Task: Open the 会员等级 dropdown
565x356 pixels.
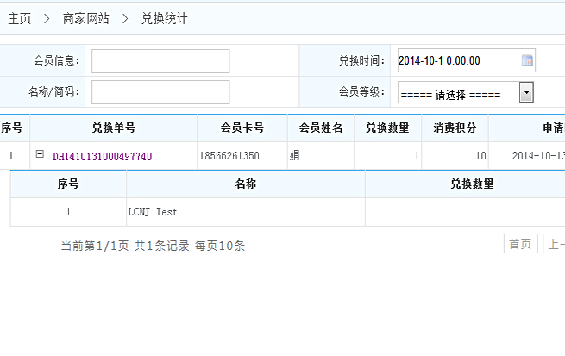Action: coord(526,93)
